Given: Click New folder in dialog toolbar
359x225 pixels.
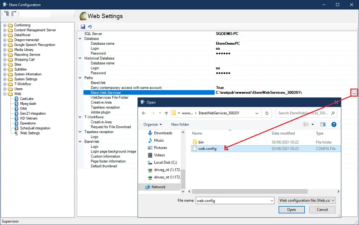Looking at the screenshot, I should [x=180, y=124].
